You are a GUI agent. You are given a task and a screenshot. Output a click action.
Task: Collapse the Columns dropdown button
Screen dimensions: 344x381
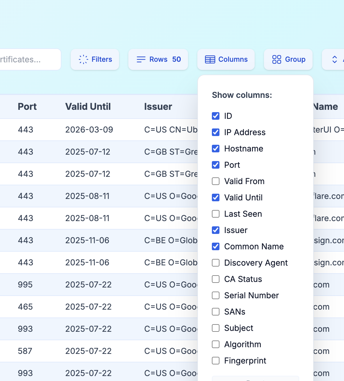pyautogui.click(x=226, y=59)
